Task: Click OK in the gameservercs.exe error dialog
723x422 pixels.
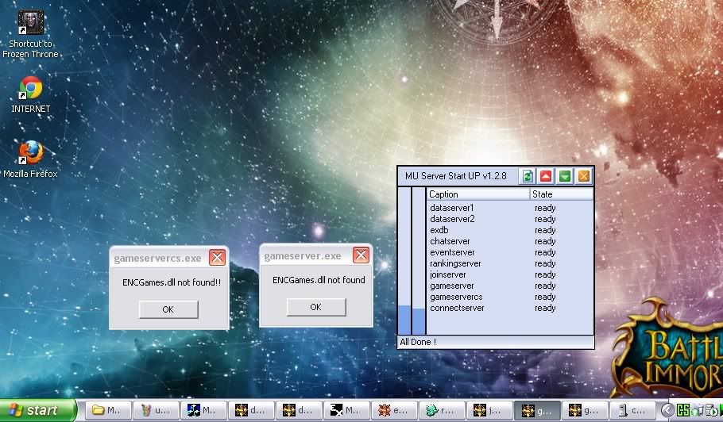Action: point(168,309)
